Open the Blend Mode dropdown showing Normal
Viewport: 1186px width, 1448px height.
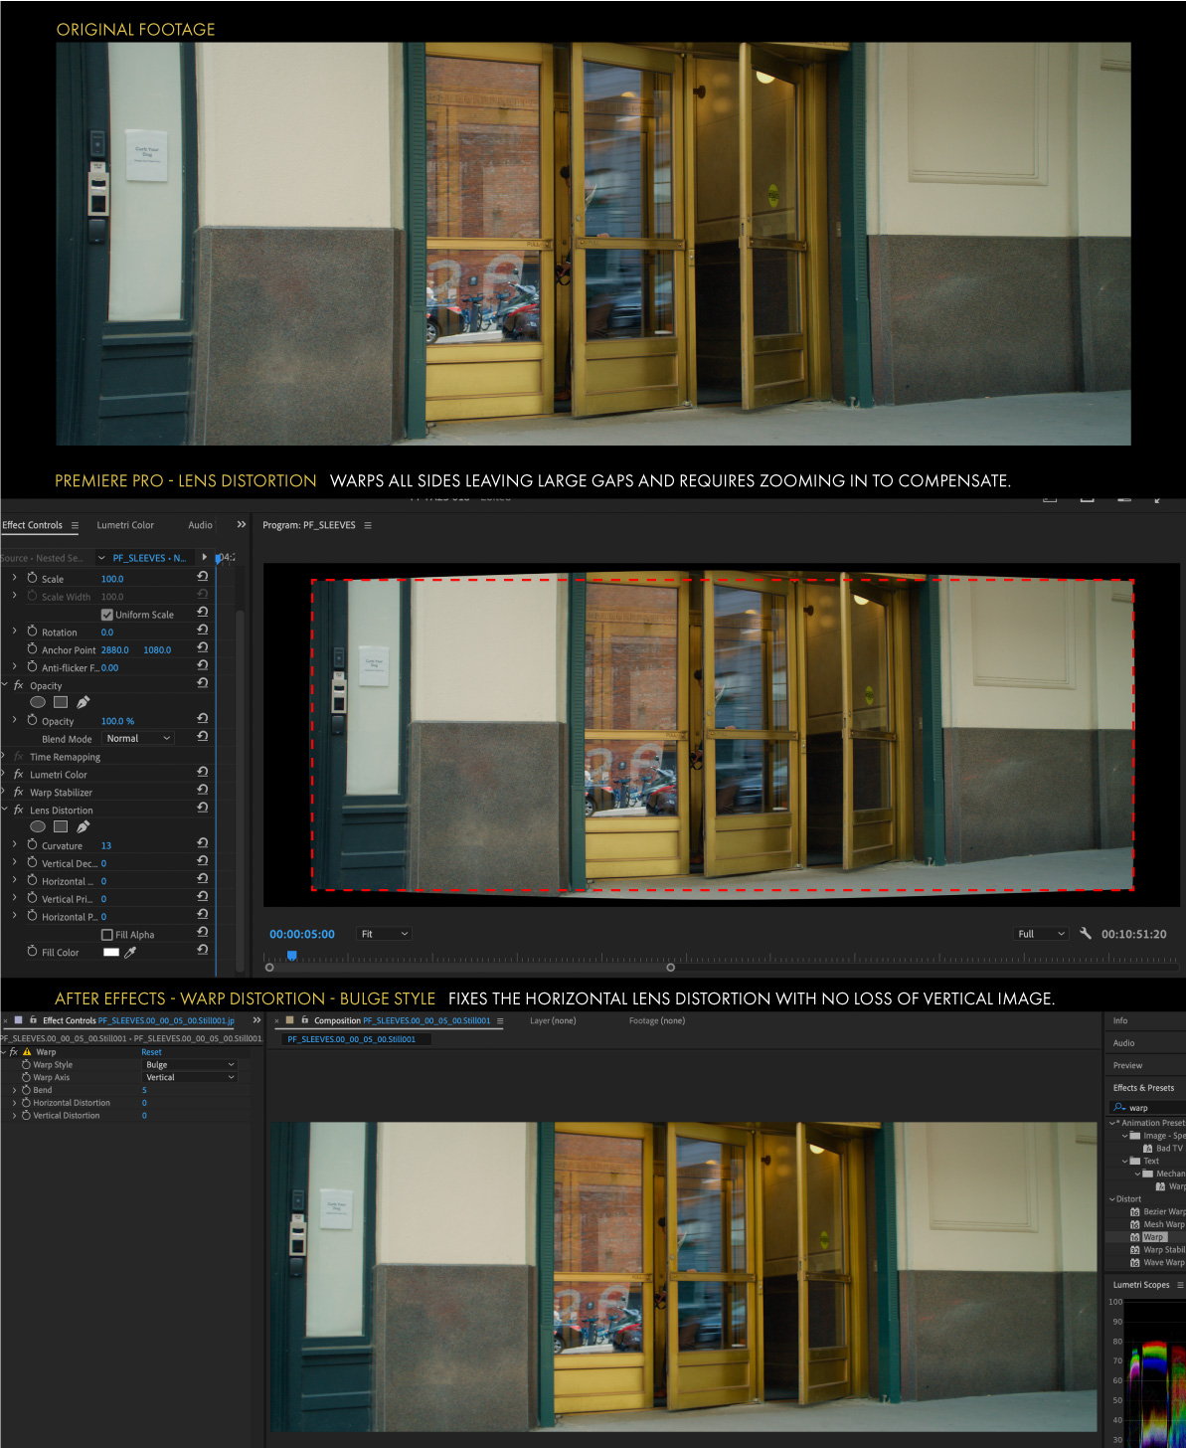[x=137, y=738]
